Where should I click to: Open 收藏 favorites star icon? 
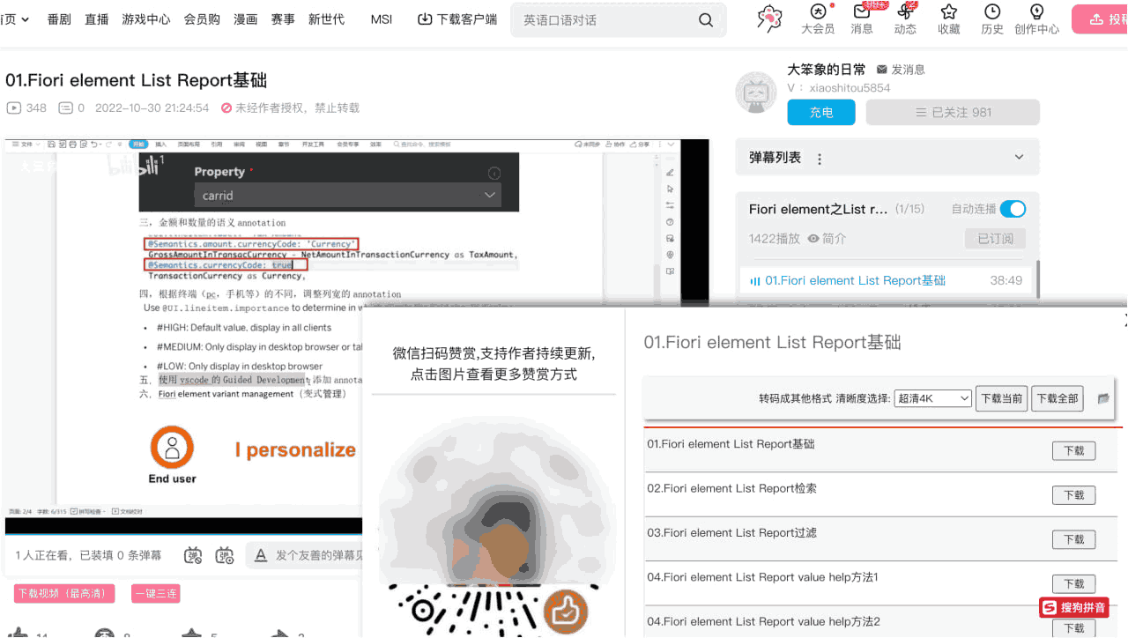[x=949, y=19]
